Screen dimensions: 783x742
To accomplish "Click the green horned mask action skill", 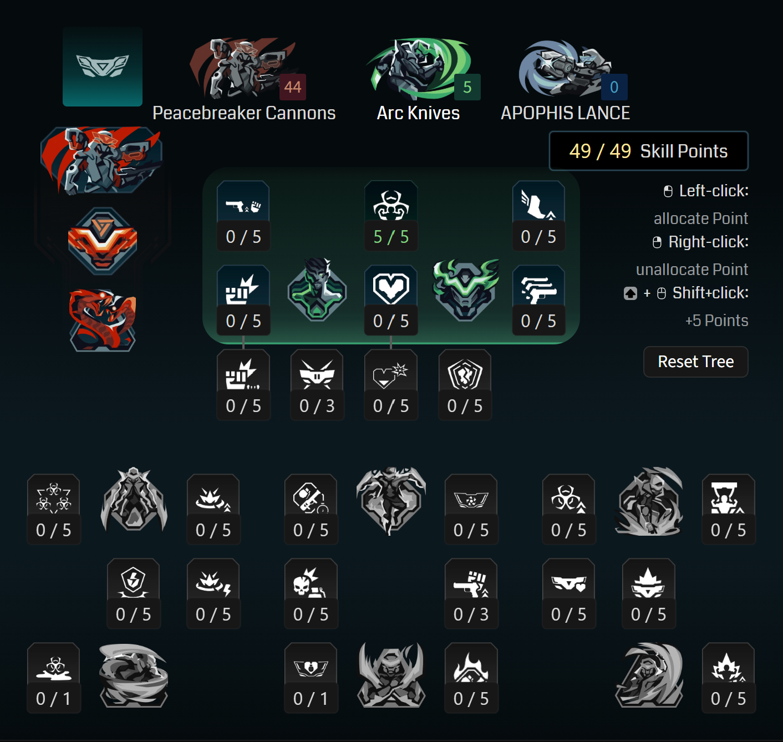I will (x=465, y=290).
